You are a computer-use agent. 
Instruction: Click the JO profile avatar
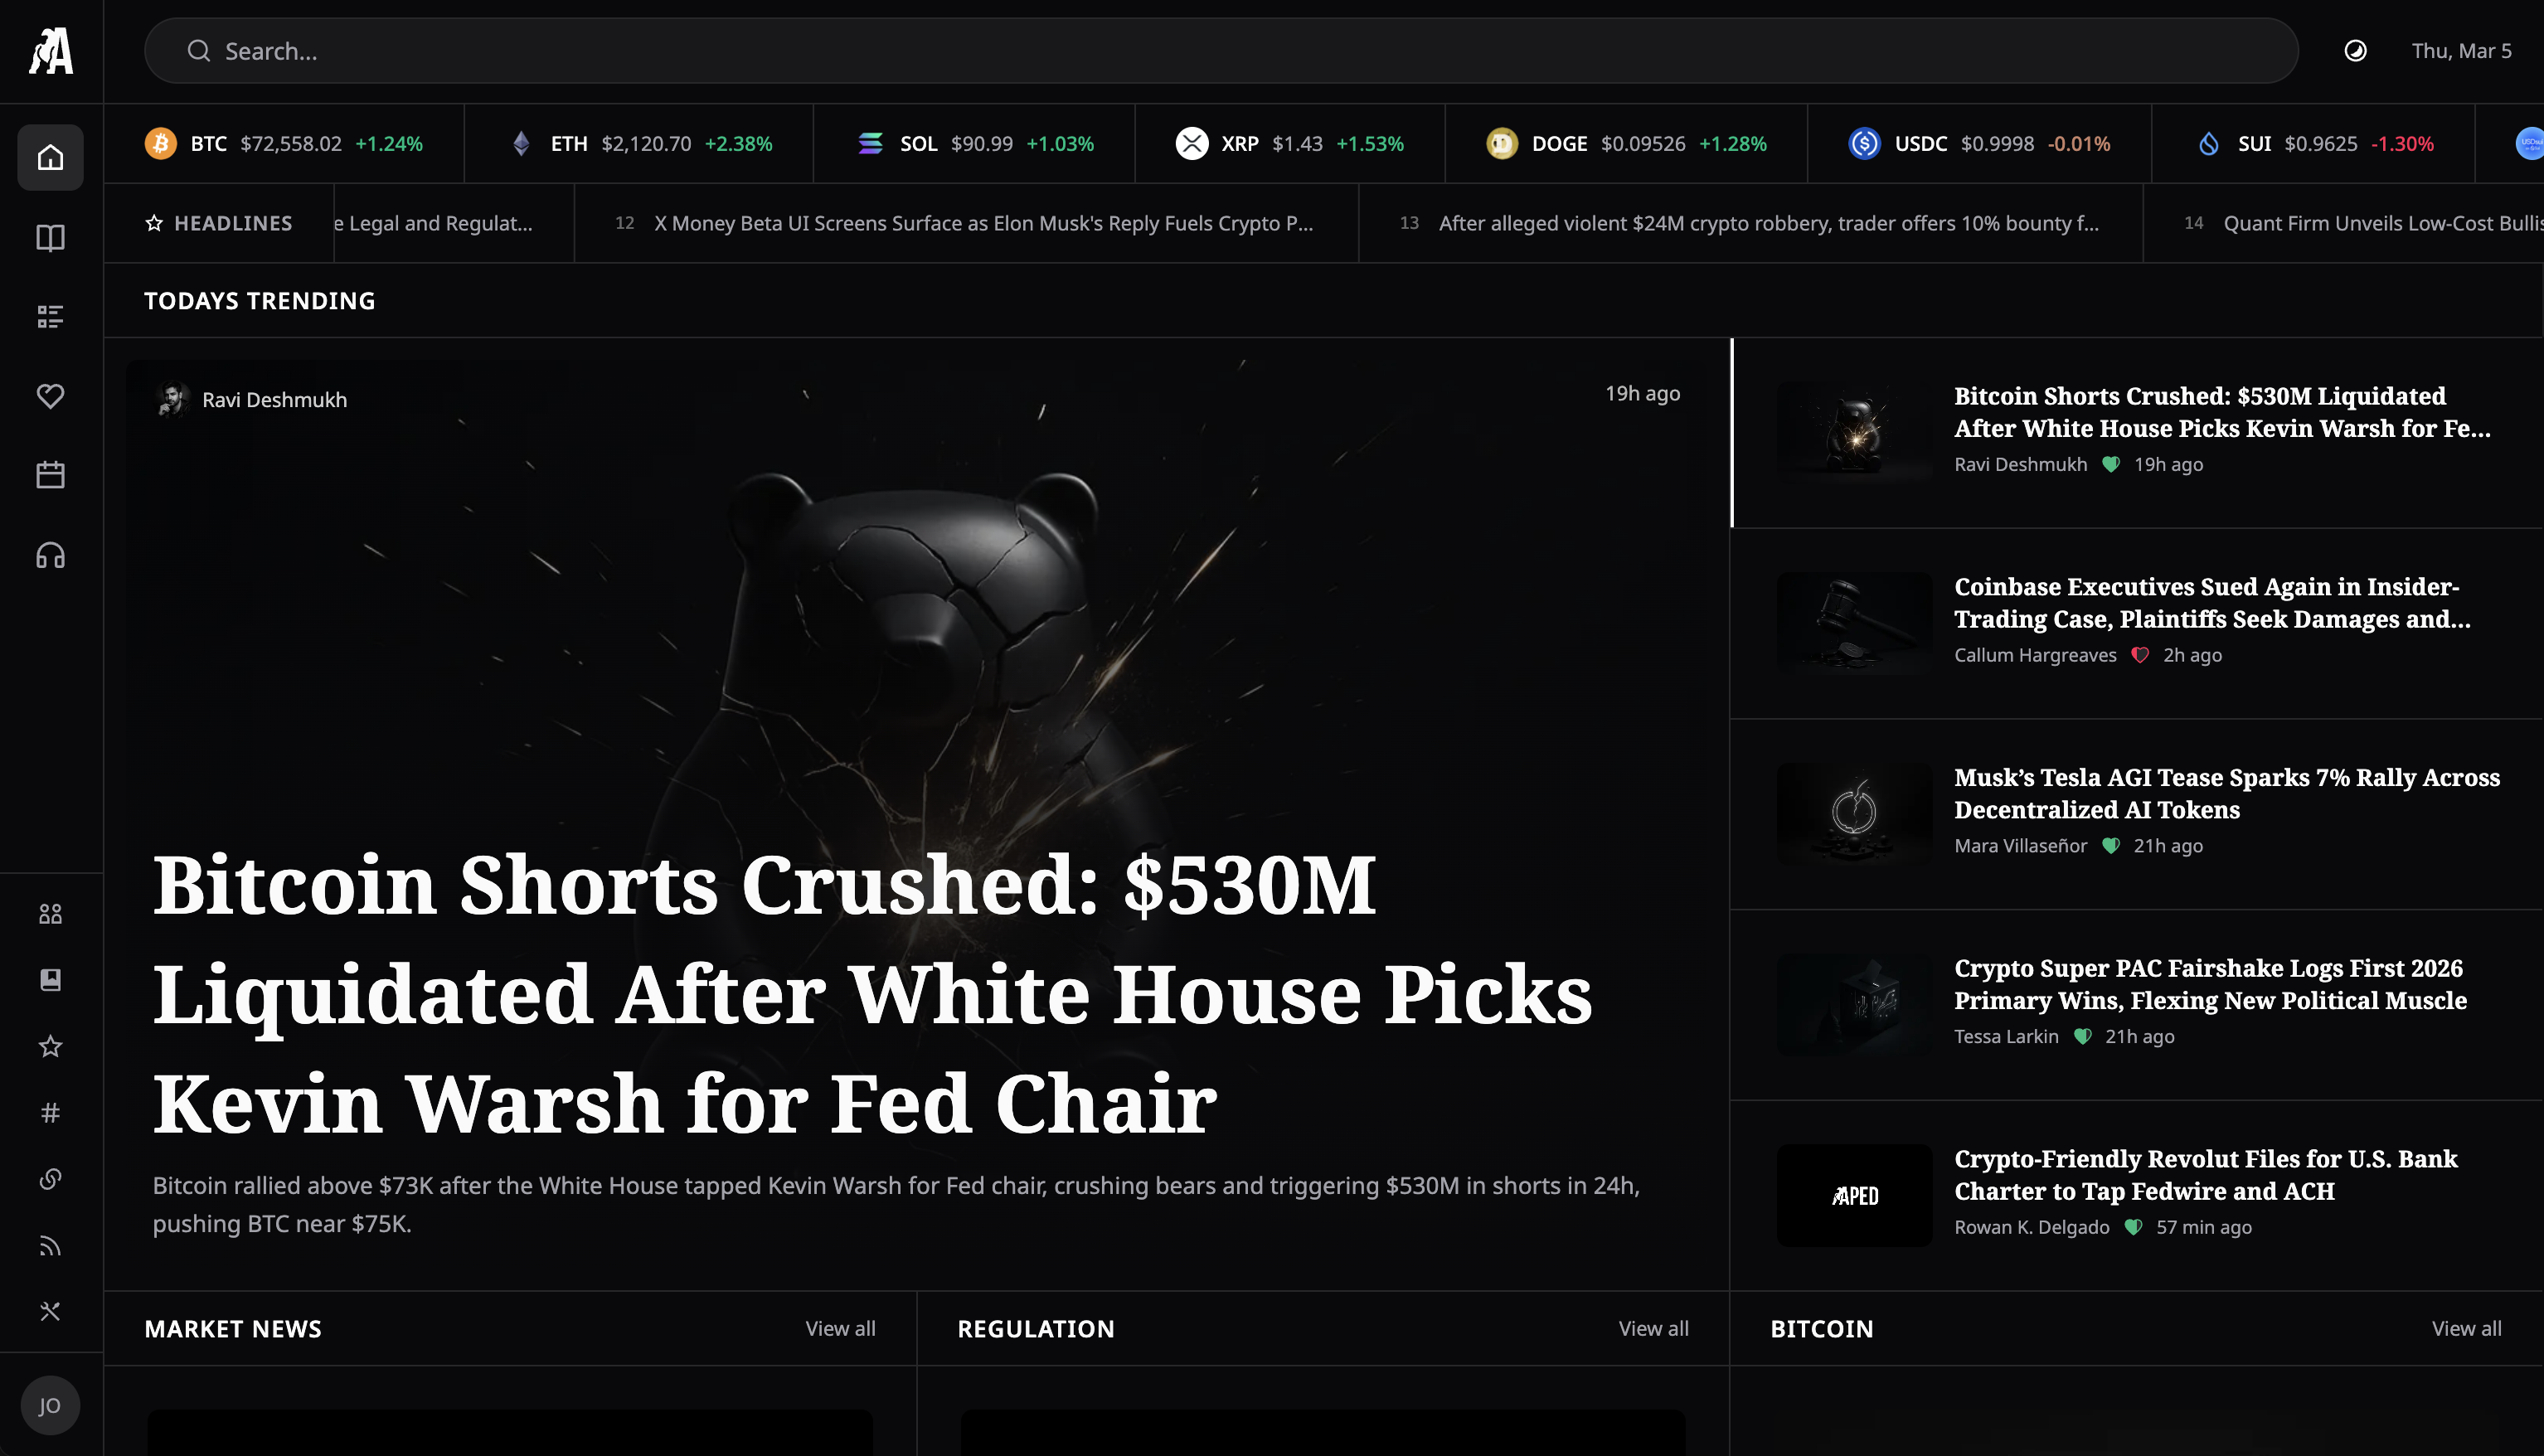(x=50, y=1404)
